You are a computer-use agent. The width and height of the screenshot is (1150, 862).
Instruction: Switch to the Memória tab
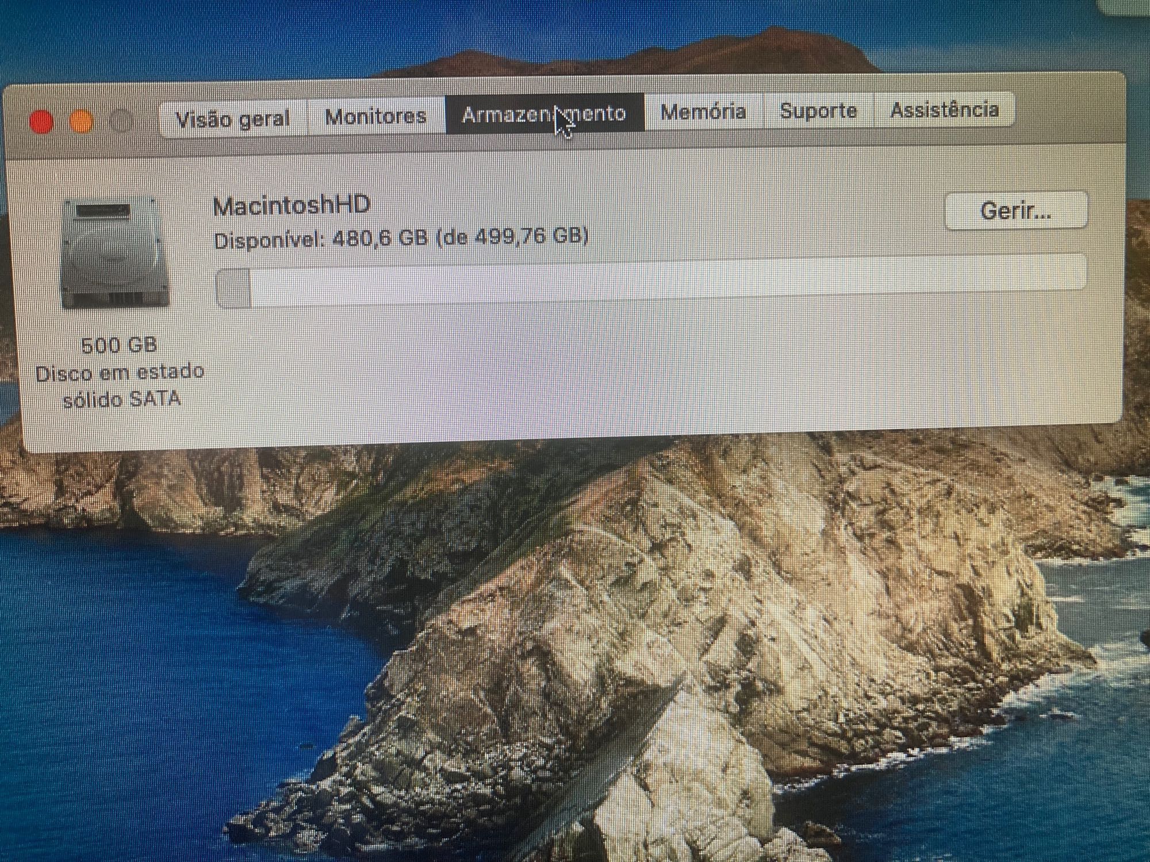pos(703,111)
